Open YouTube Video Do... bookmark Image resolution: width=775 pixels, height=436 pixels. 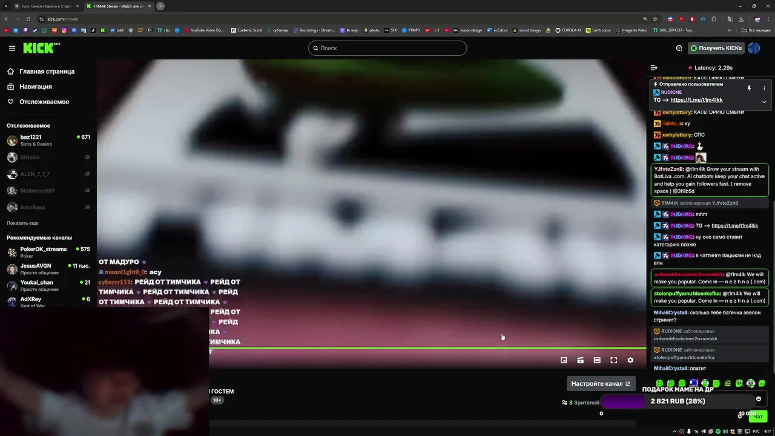point(204,30)
